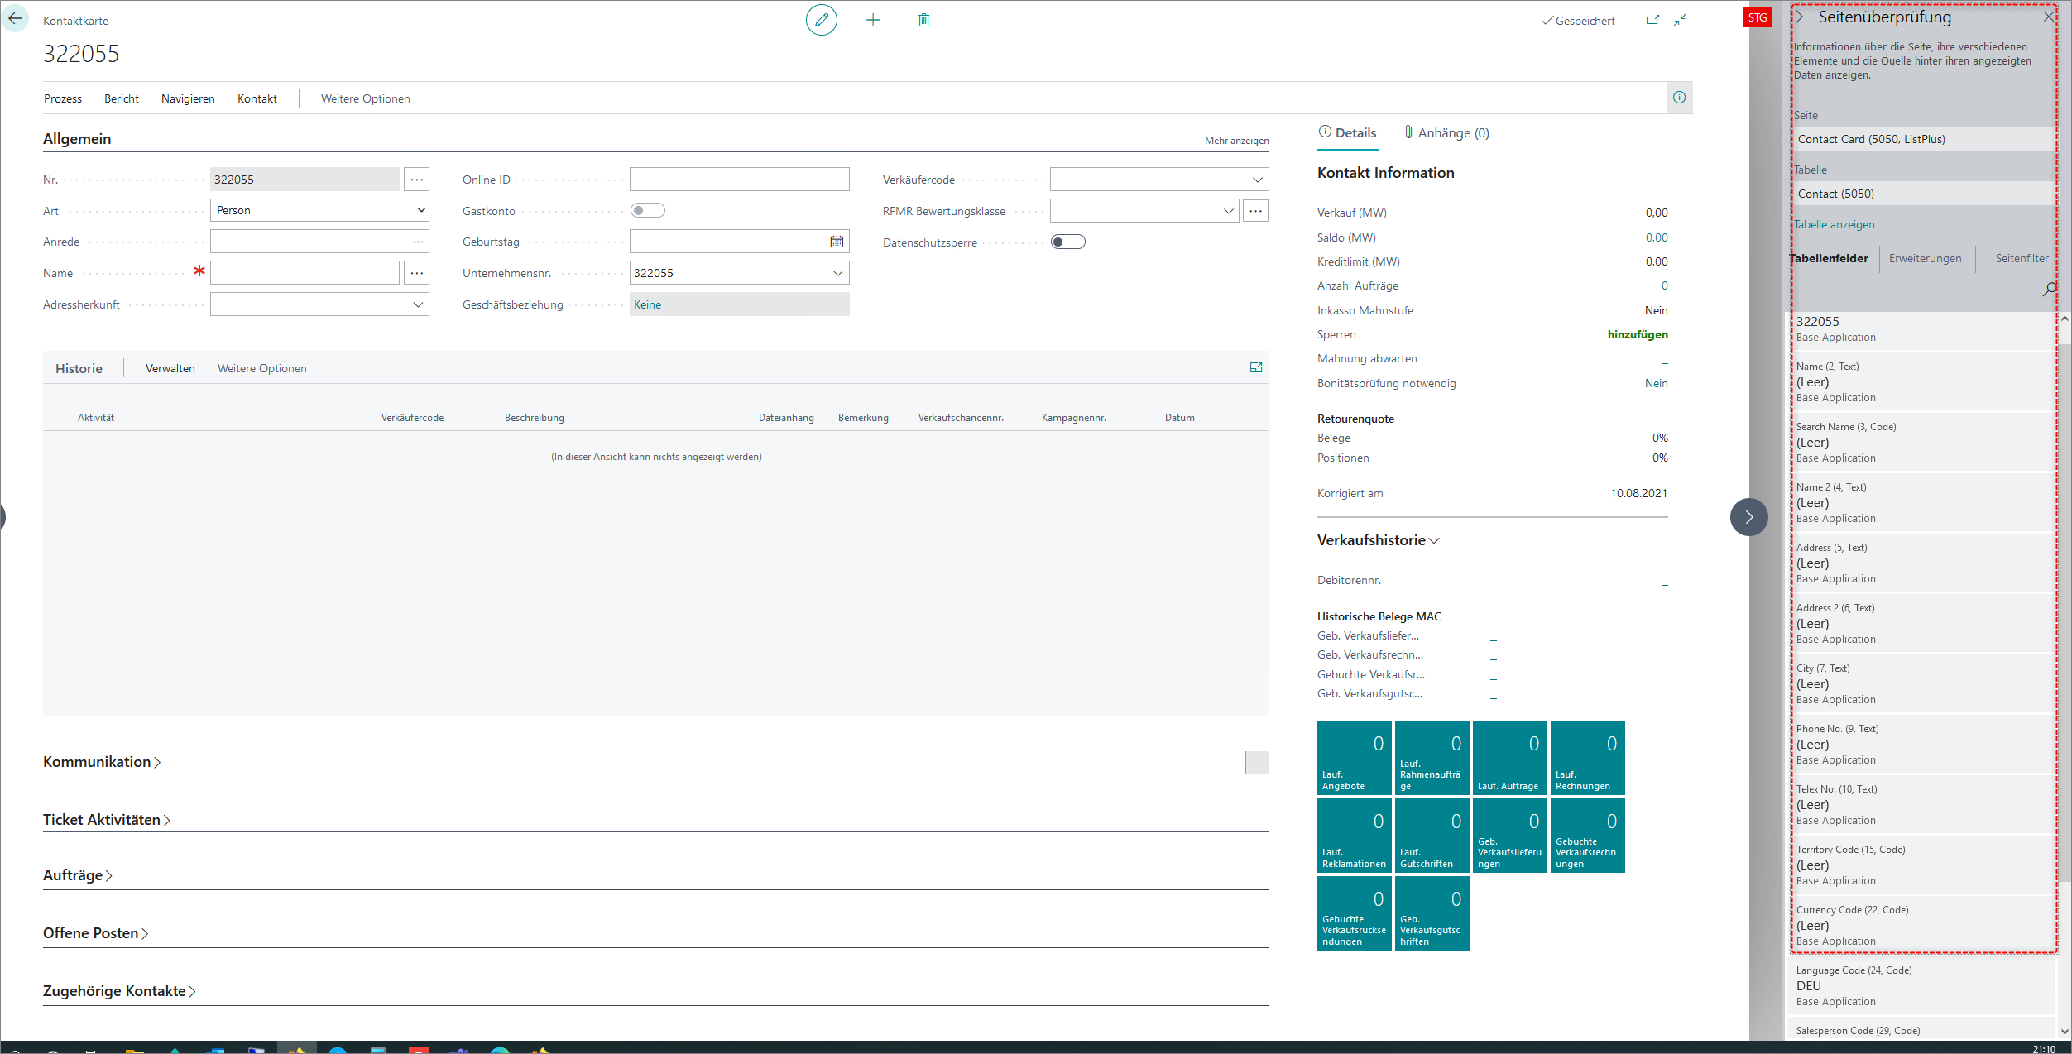2072x1054 pixels.
Task: Click the Gebuchte Verkaufsrechnungen tile
Action: pos(1587,836)
